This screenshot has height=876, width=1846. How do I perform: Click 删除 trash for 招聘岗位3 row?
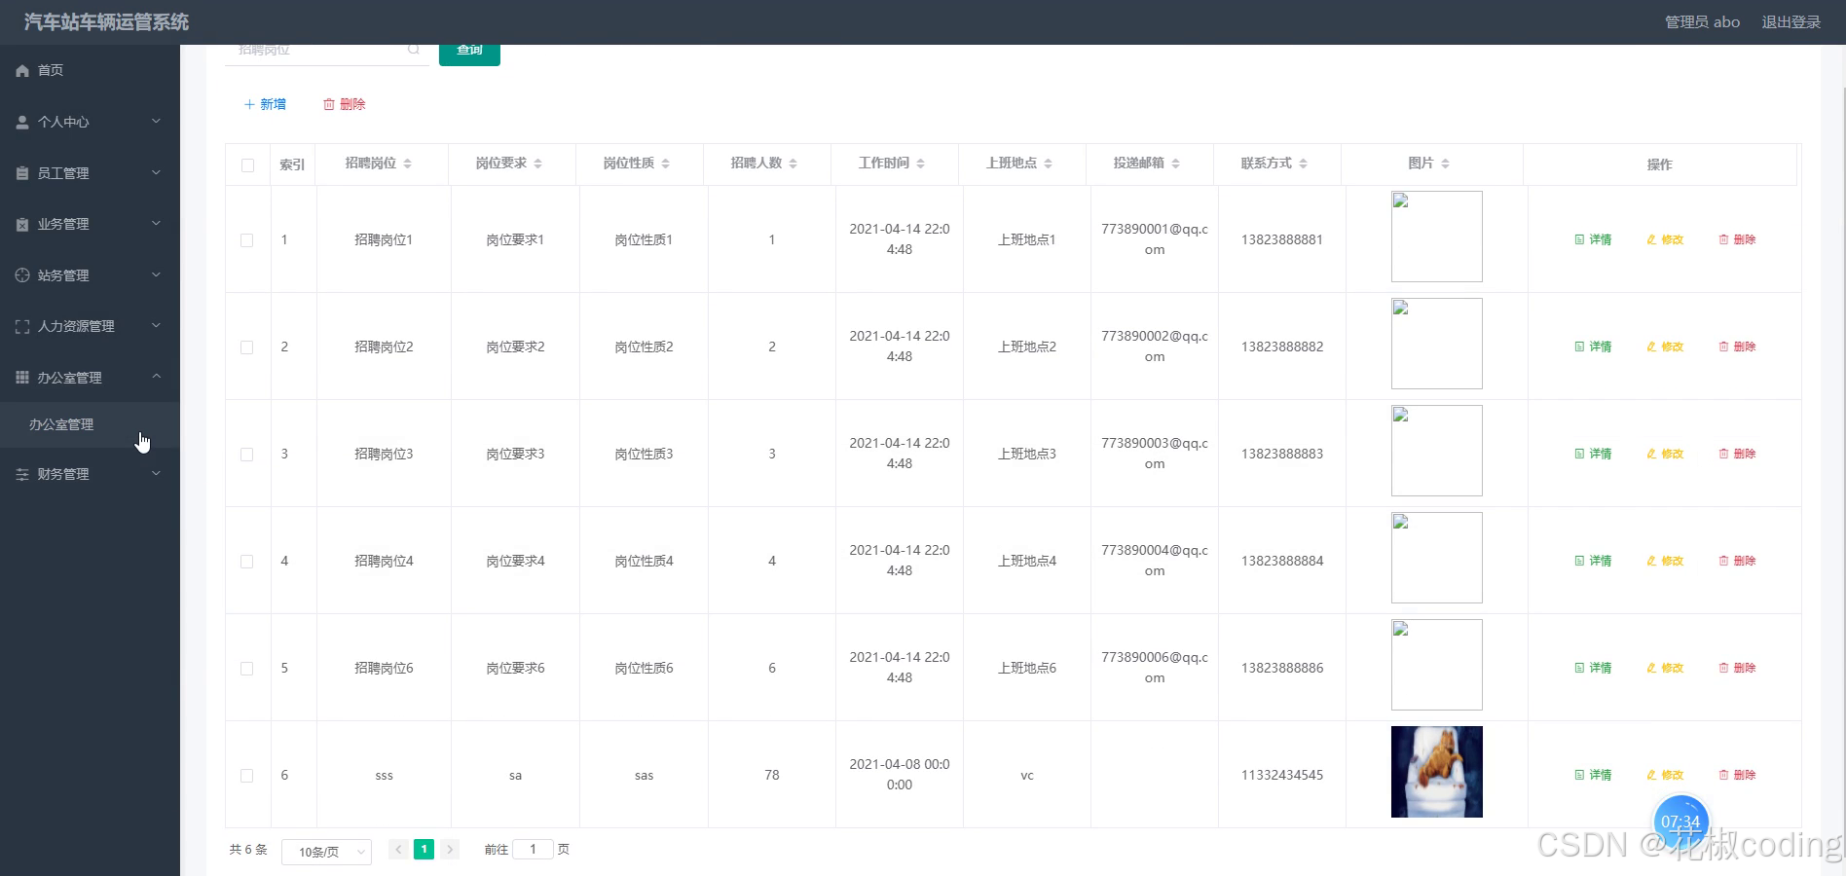[x=1737, y=454]
